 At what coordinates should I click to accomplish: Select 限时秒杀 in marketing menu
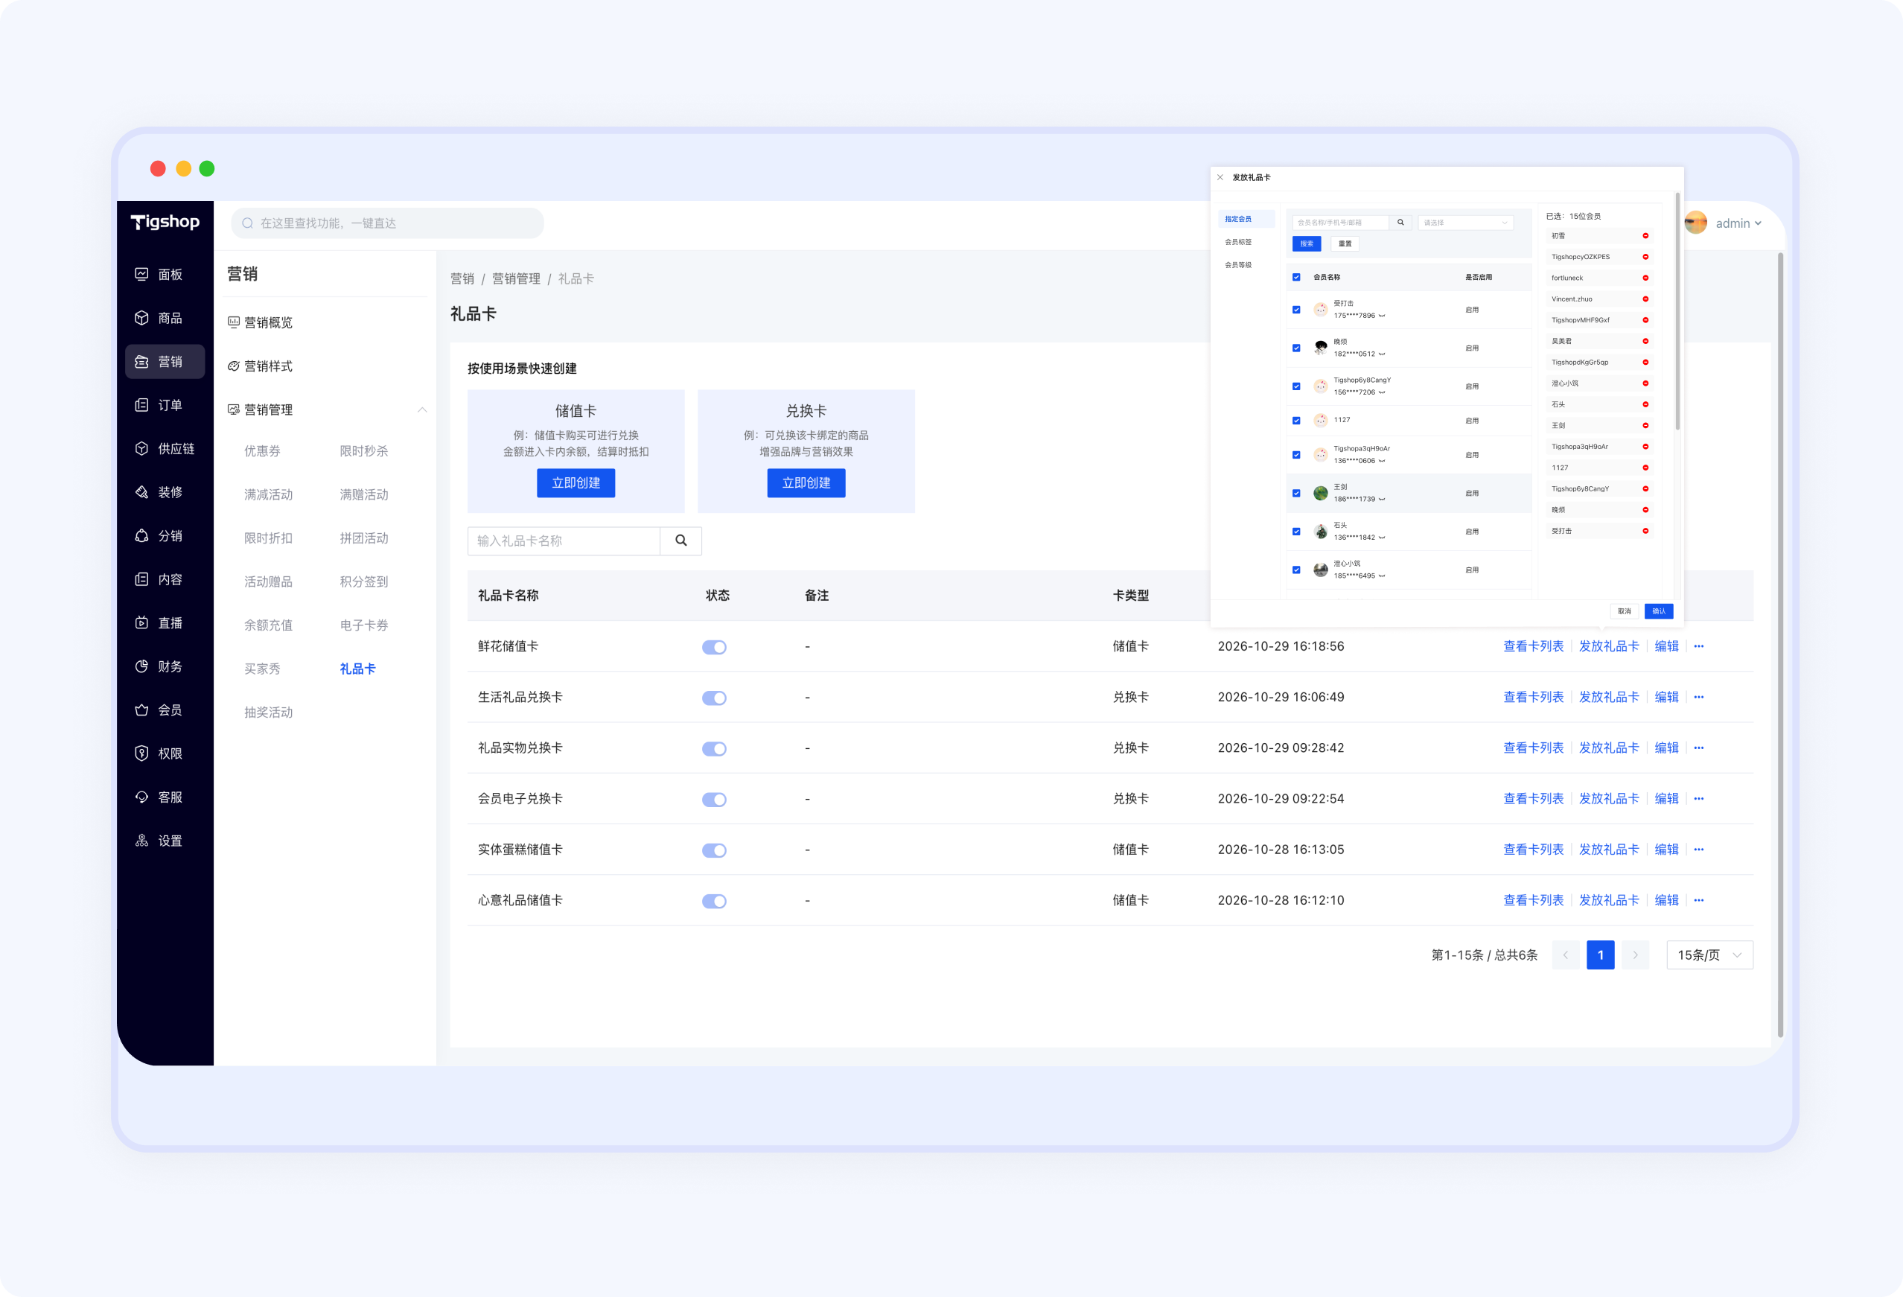[363, 451]
